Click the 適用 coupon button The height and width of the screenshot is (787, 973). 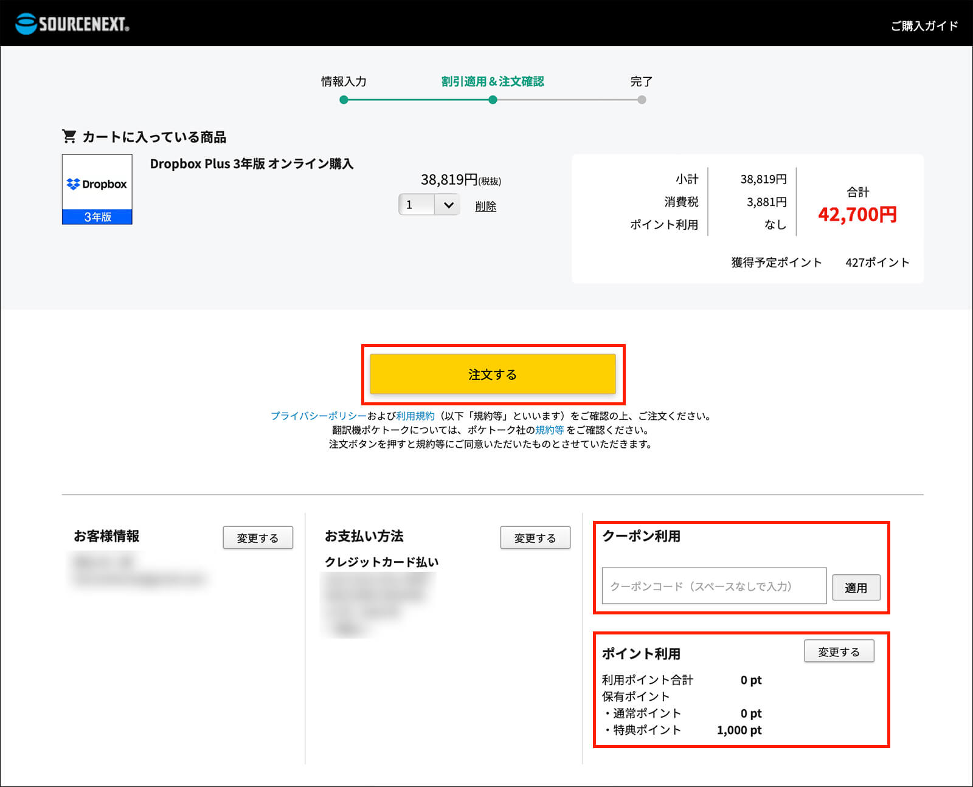(856, 588)
